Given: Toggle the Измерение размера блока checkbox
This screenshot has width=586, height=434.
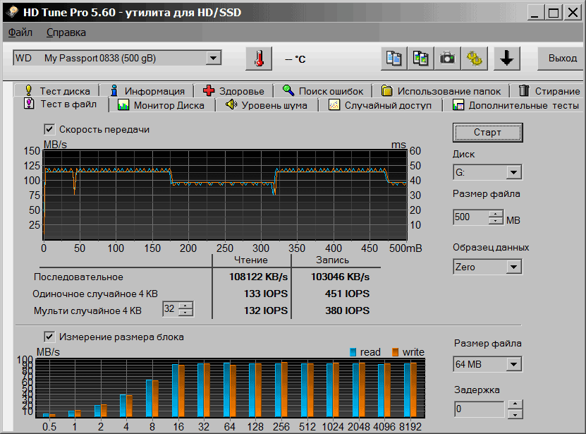Looking at the screenshot, I should pyautogui.click(x=49, y=337).
